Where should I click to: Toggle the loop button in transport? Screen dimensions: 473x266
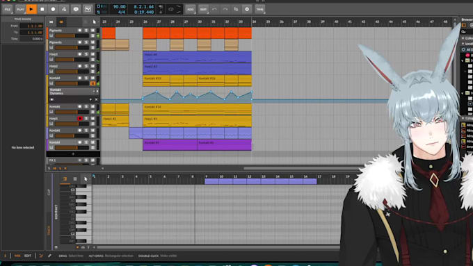point(171,9)
